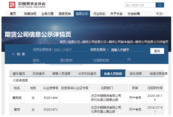Click the 投资咨询从业证书号 column header
The height and width of the screenshot is (117, 173).
pyautogui.click(x=74, y=88)
